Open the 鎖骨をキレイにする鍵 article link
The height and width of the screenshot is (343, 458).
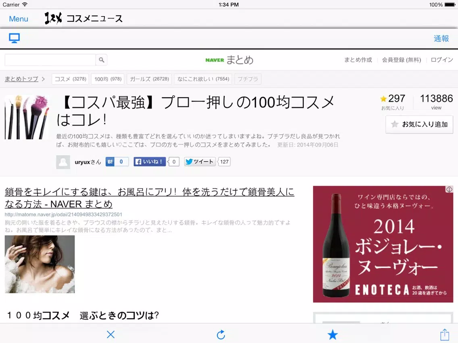pyautogui.click(x=149, y=198)
